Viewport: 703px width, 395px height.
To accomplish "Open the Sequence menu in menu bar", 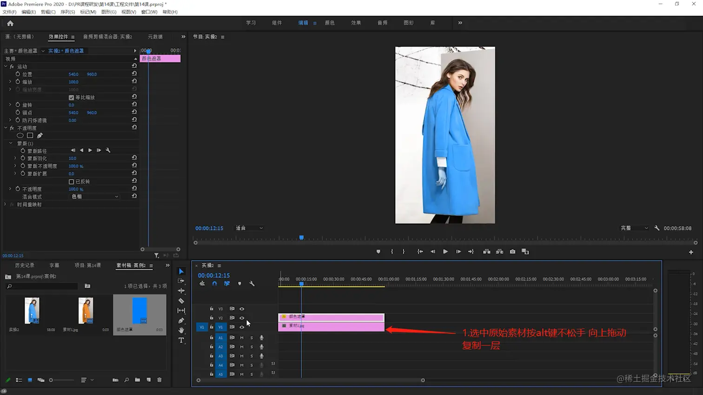I will 67,12.
